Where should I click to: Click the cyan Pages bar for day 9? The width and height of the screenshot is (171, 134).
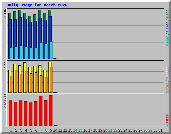51,50
